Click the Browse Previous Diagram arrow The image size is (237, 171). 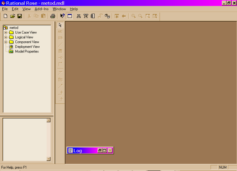tap(124, 16)
